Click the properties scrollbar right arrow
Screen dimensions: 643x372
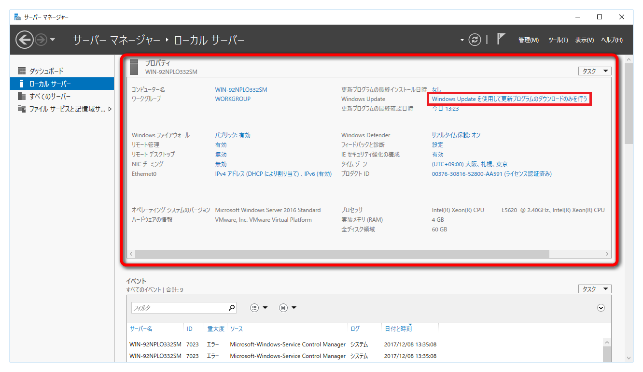click(607, 254)
